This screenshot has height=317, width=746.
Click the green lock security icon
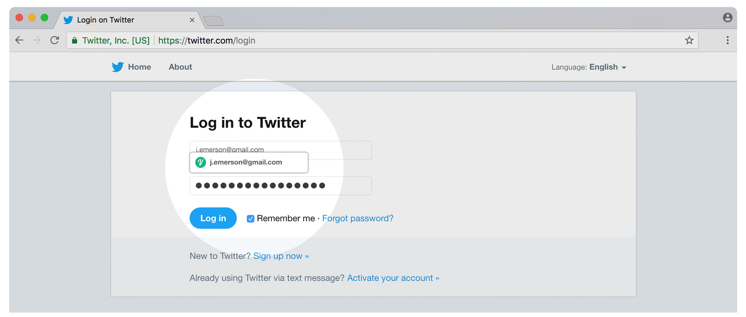tap(75, 41)
